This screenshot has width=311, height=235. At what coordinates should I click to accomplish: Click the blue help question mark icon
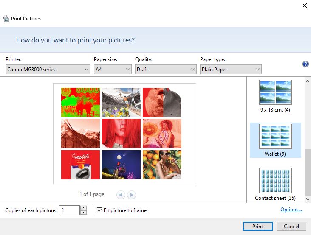coord(305,64)
